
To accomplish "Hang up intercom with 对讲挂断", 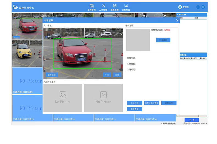I will point(163,40).
